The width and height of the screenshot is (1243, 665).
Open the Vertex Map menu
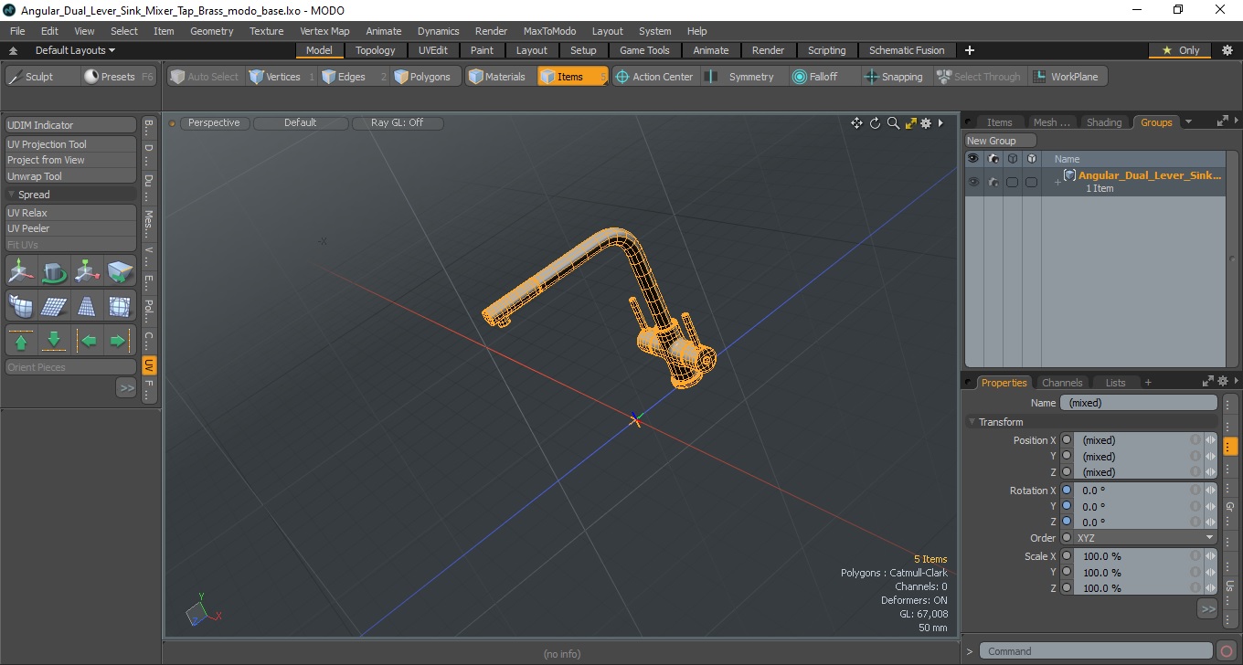point(324,31)
